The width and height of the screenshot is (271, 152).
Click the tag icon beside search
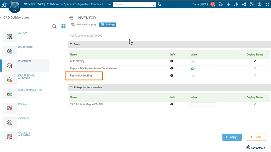(160, 4)
